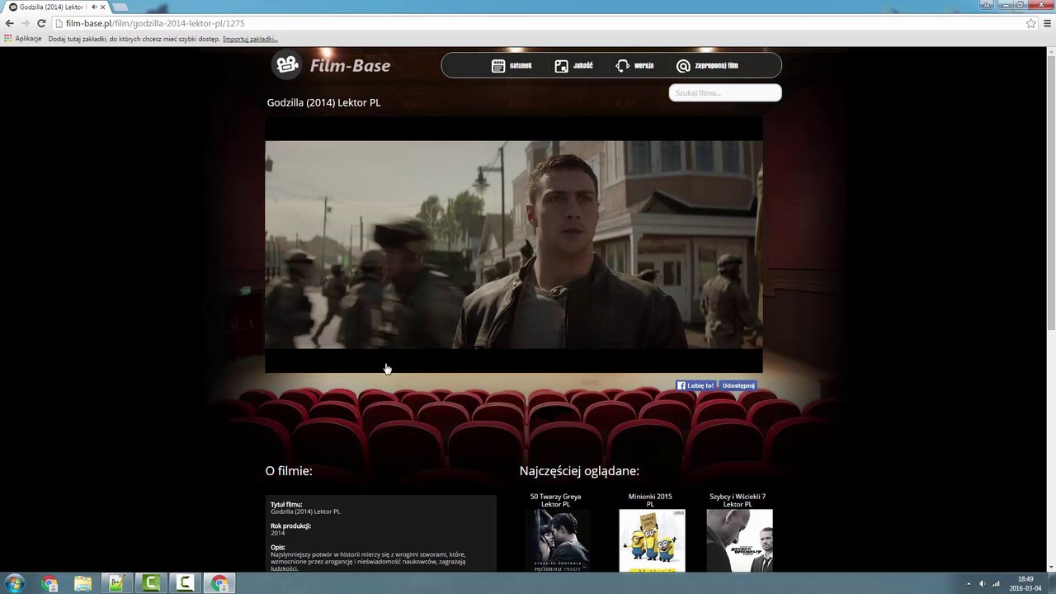This screenshot has height=594, width=1056.
Task: Click the Chrome user profile button
Action: (987, 5)
